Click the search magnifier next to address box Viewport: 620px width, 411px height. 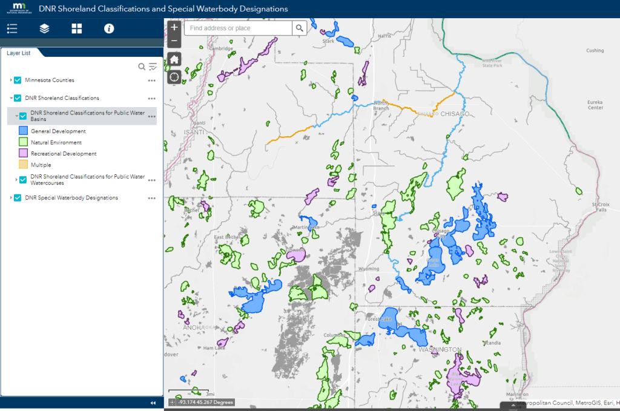tap(299, 28)
